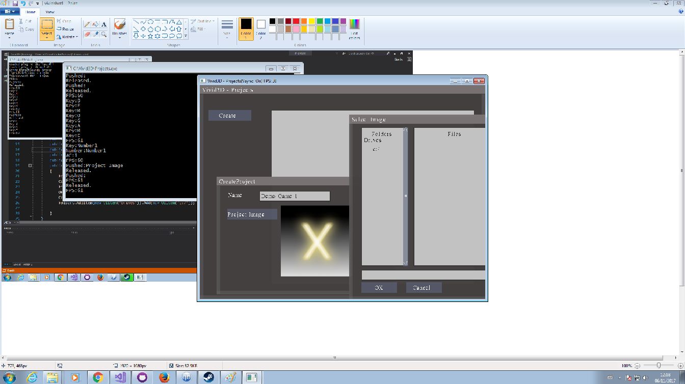
Task: Click the Undo arrow in quick access toolbar
Action: pyautogui.click(x=23, y=3)
